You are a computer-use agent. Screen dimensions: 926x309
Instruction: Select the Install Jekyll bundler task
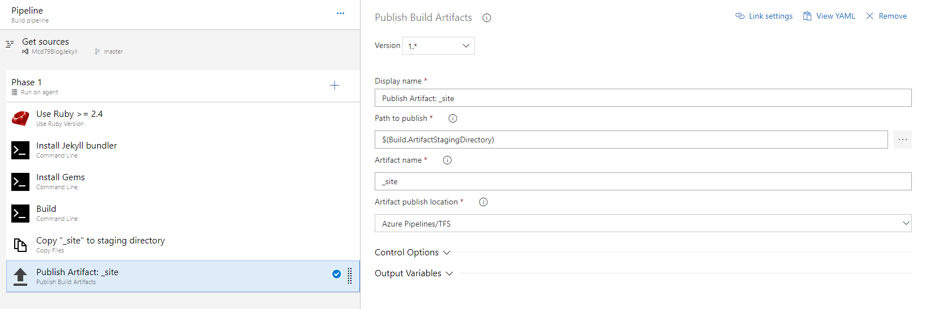tap(76, 150)
